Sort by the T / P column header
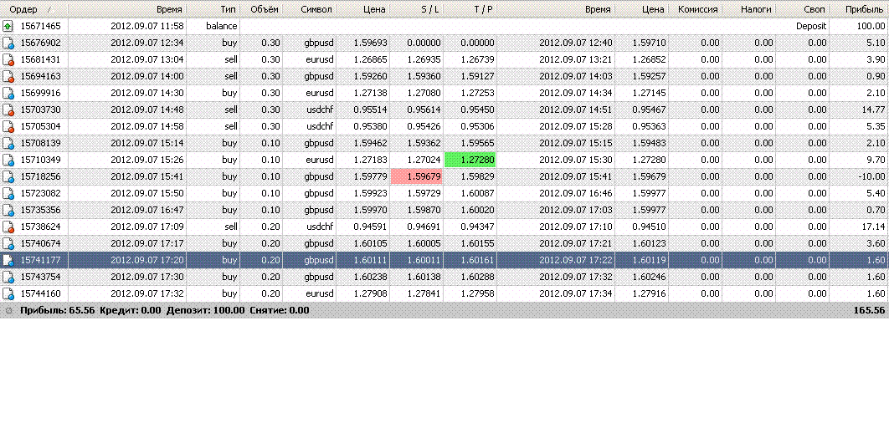Screen dimensions: 889x428 pyautogui.click(x=470, y=10)
